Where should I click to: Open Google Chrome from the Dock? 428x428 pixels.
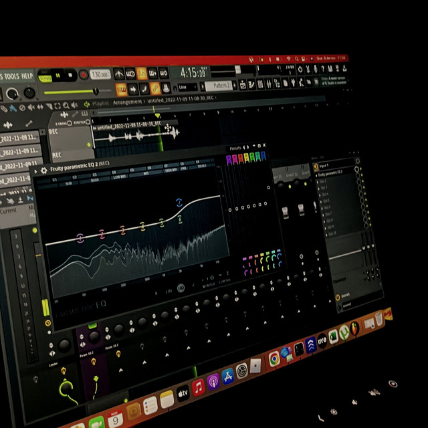274,359
